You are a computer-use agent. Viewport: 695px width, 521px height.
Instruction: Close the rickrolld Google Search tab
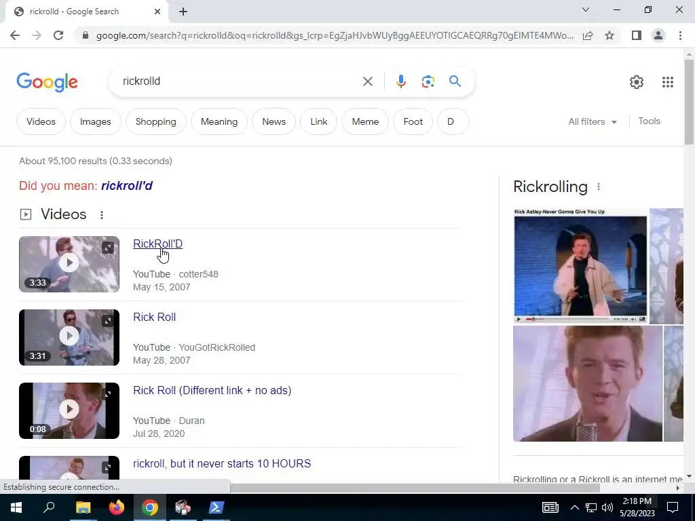click(x=157, y=12)
